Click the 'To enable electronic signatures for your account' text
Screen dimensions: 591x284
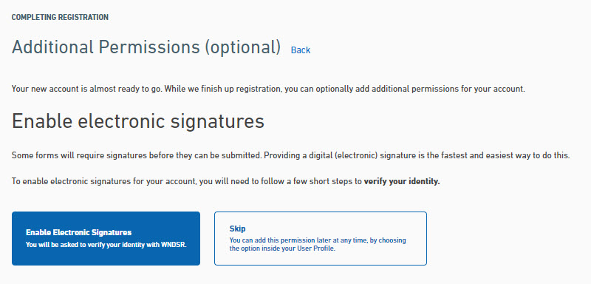(x=226, y=181)
